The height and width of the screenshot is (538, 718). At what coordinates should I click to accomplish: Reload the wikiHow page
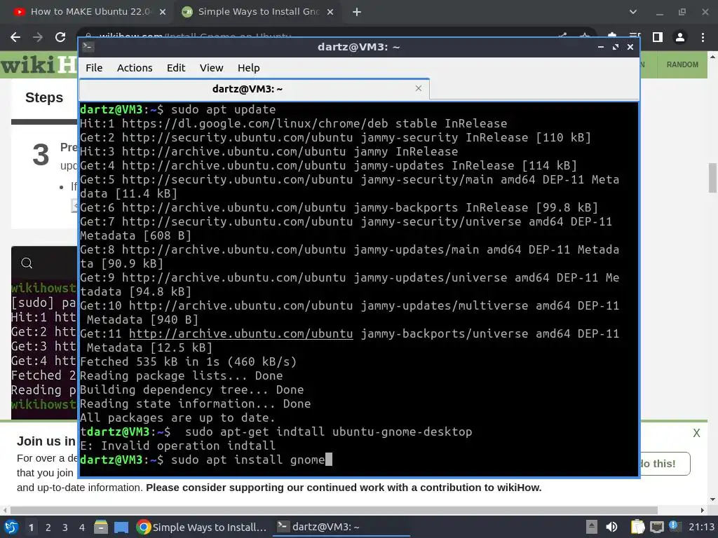coord(60,37)
